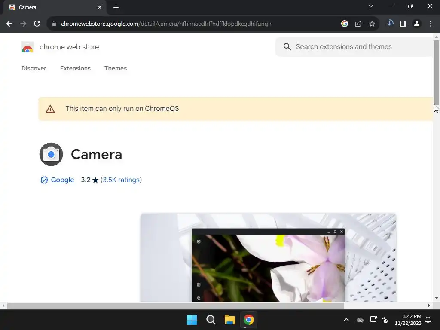
Task: Click the OneDrive cloud tray icon
Action: 360,320
